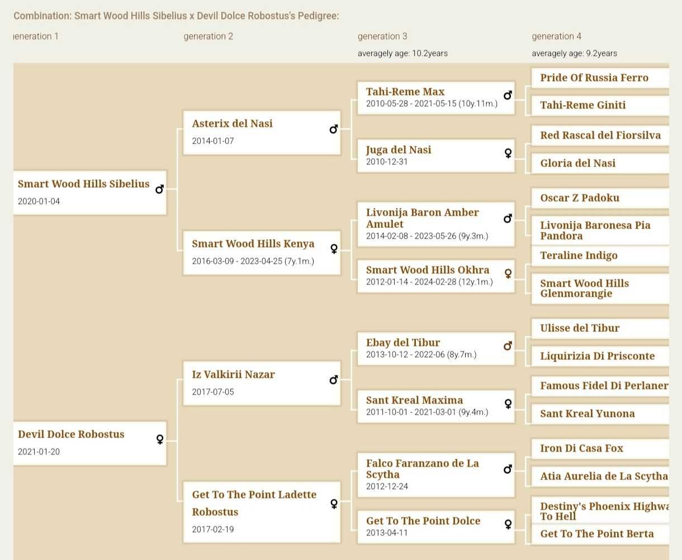Click male icon beside Smart Wood Hills Sibelius
Screen dimensions: 682x560
[159, 189]
